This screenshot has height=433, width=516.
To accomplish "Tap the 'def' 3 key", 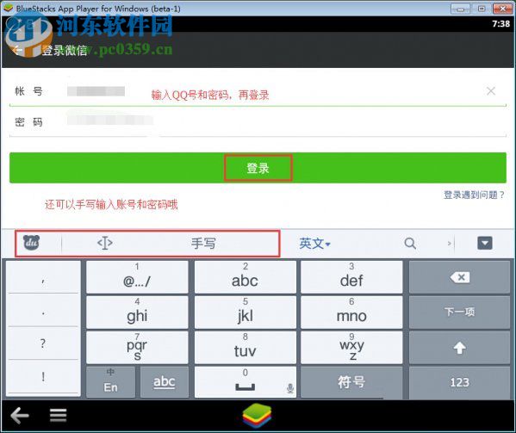I will coord(351,277).
